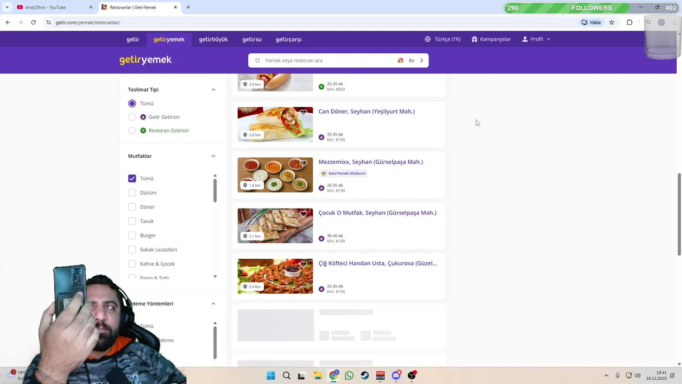Click the Yükle install button
Screen dimensions: 682x384
[591, 22]
